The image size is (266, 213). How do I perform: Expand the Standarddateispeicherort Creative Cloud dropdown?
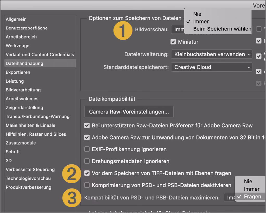coord(211,67)
